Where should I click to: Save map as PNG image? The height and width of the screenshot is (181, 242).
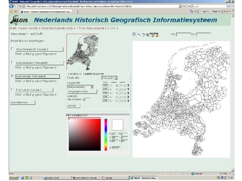click(152, 35)
